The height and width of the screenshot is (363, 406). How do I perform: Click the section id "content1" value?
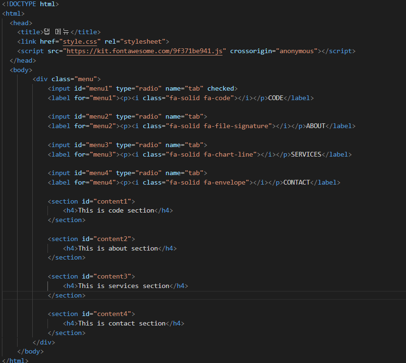(x=112, y=201)
